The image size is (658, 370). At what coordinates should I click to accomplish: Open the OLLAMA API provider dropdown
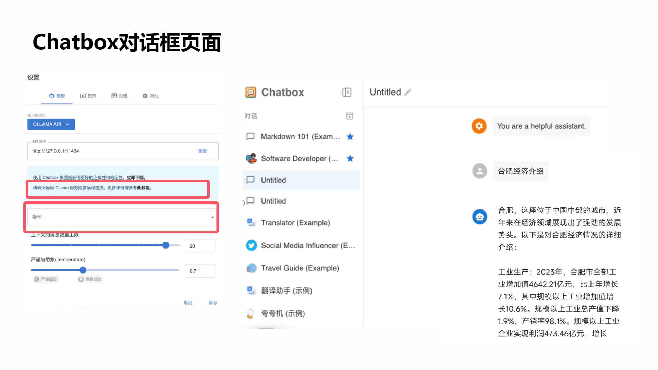click(x=51, y=124)
